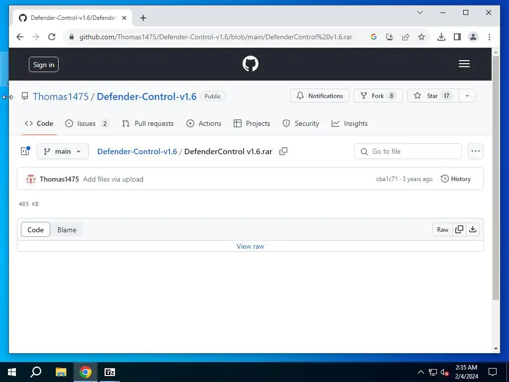Viewport: 509px width, 382px height.
Task: Go back using browser back arrow
Action: [x=20, y=37]
